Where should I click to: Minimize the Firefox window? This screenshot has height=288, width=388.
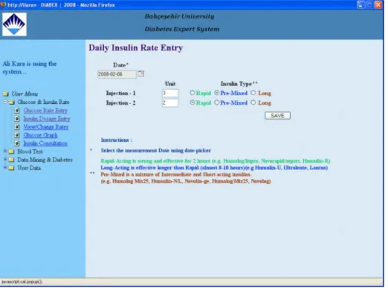360,4
